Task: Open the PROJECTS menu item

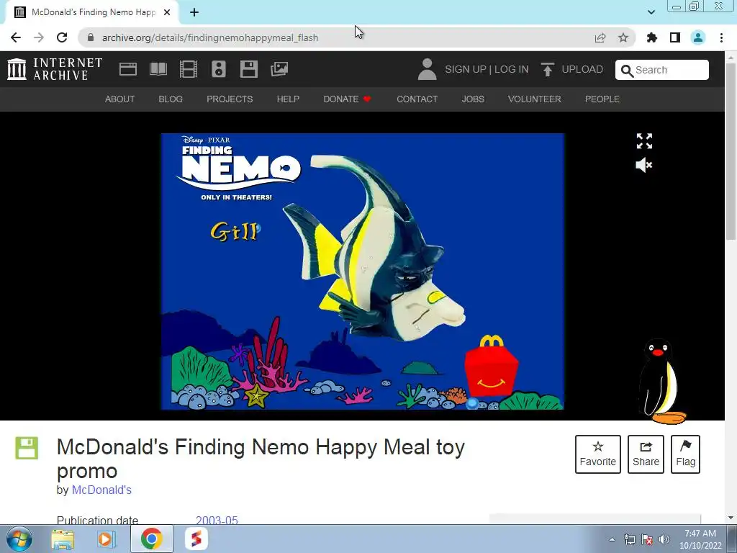Action: pos(230,99)
